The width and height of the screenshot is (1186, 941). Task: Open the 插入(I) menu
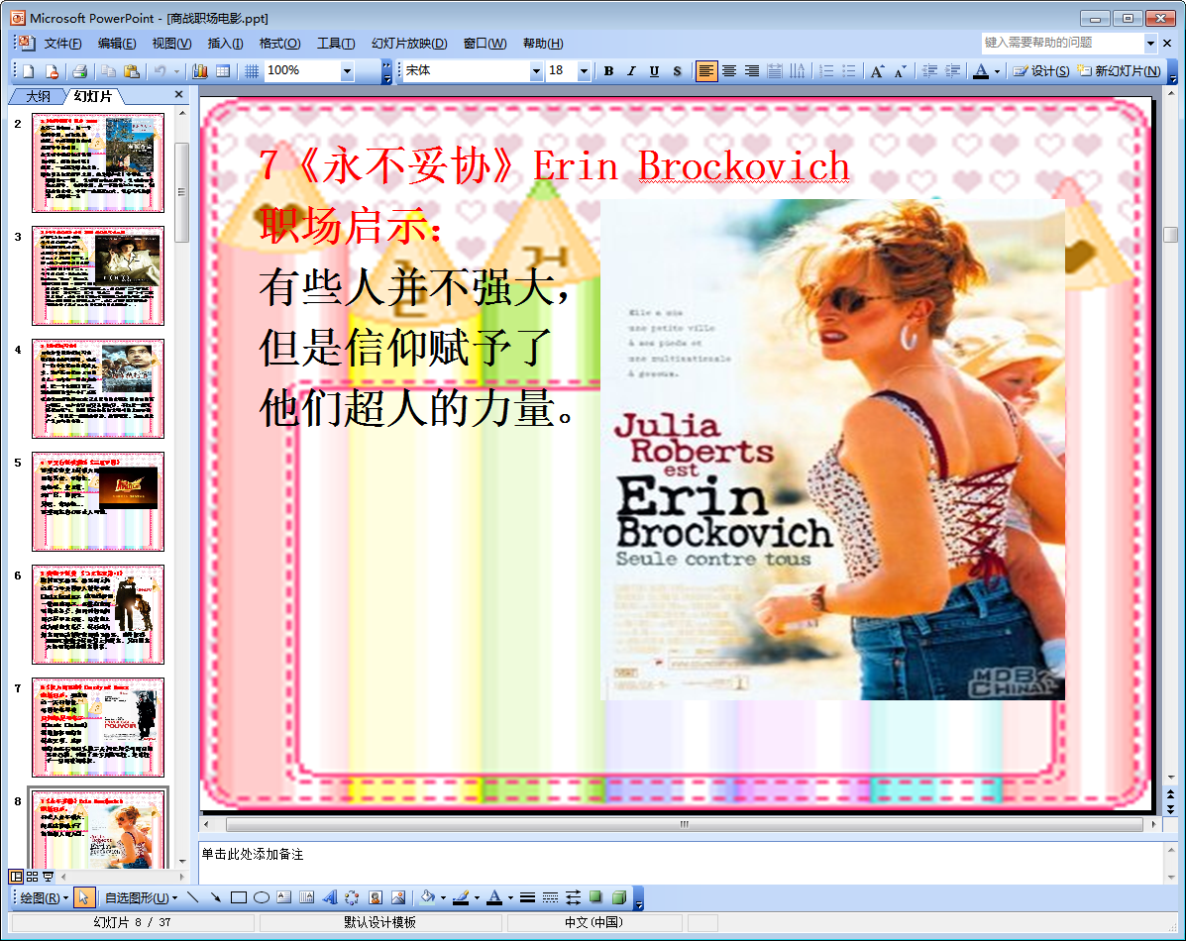[x=225, y=44]
